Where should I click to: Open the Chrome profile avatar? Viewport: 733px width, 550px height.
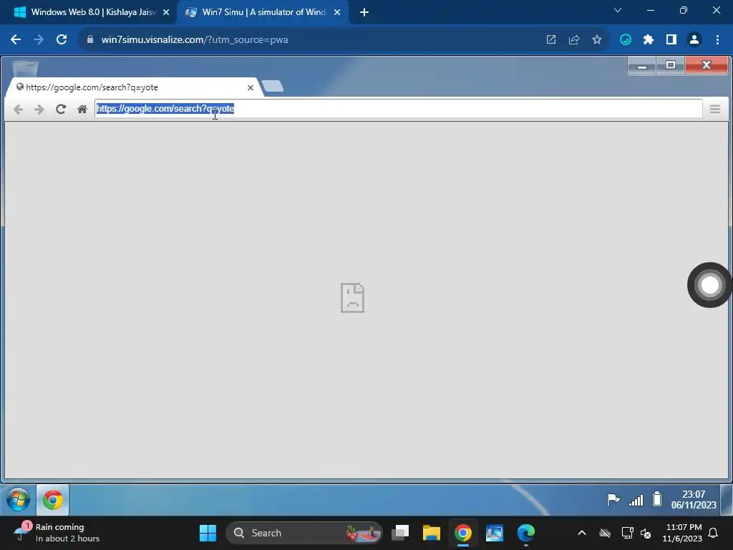pos(694,40)
